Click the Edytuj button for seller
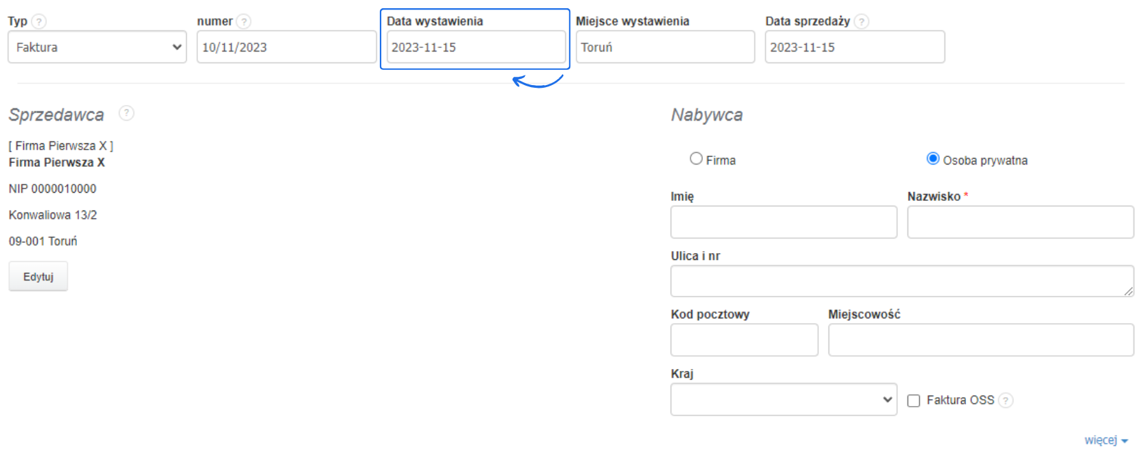1148x465 pixels. (x=38, y=276)
